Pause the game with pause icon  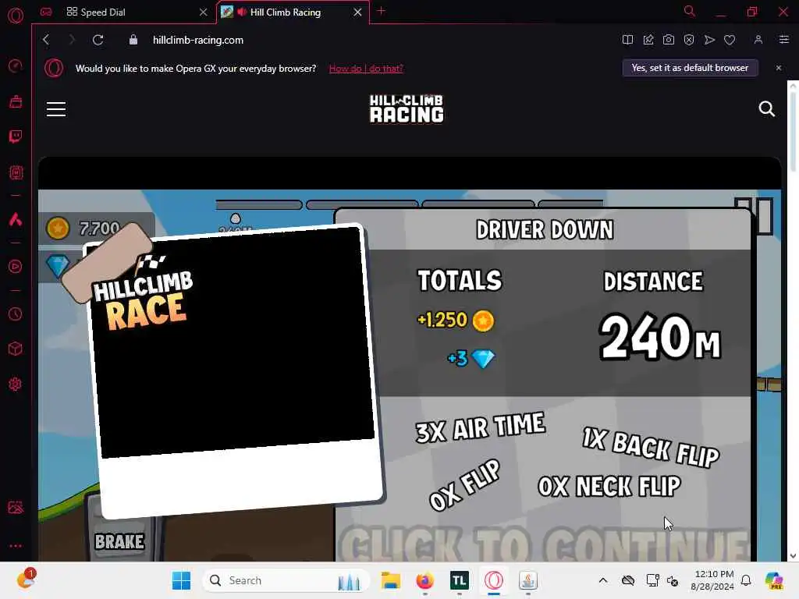(755, 216)
